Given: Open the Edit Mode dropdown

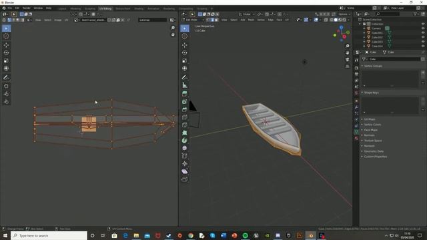Looking at the screenshot, I should [x=193, y=20].
